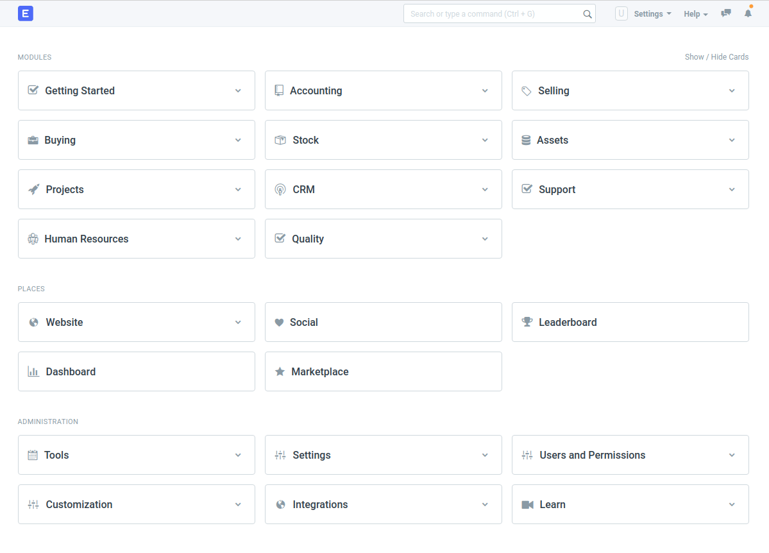
Task: Click the Social heart icon
Action: coord(279,323)
